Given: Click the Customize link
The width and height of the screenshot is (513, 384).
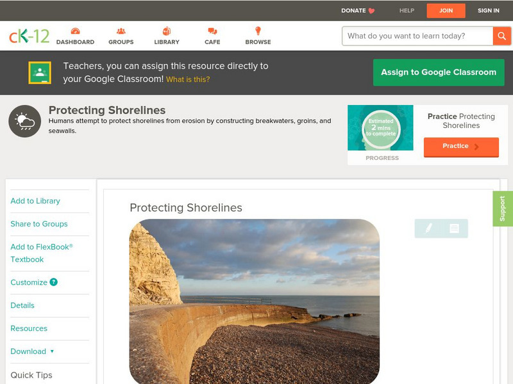Looking at the screenshot, I should (x=29, y=282).
